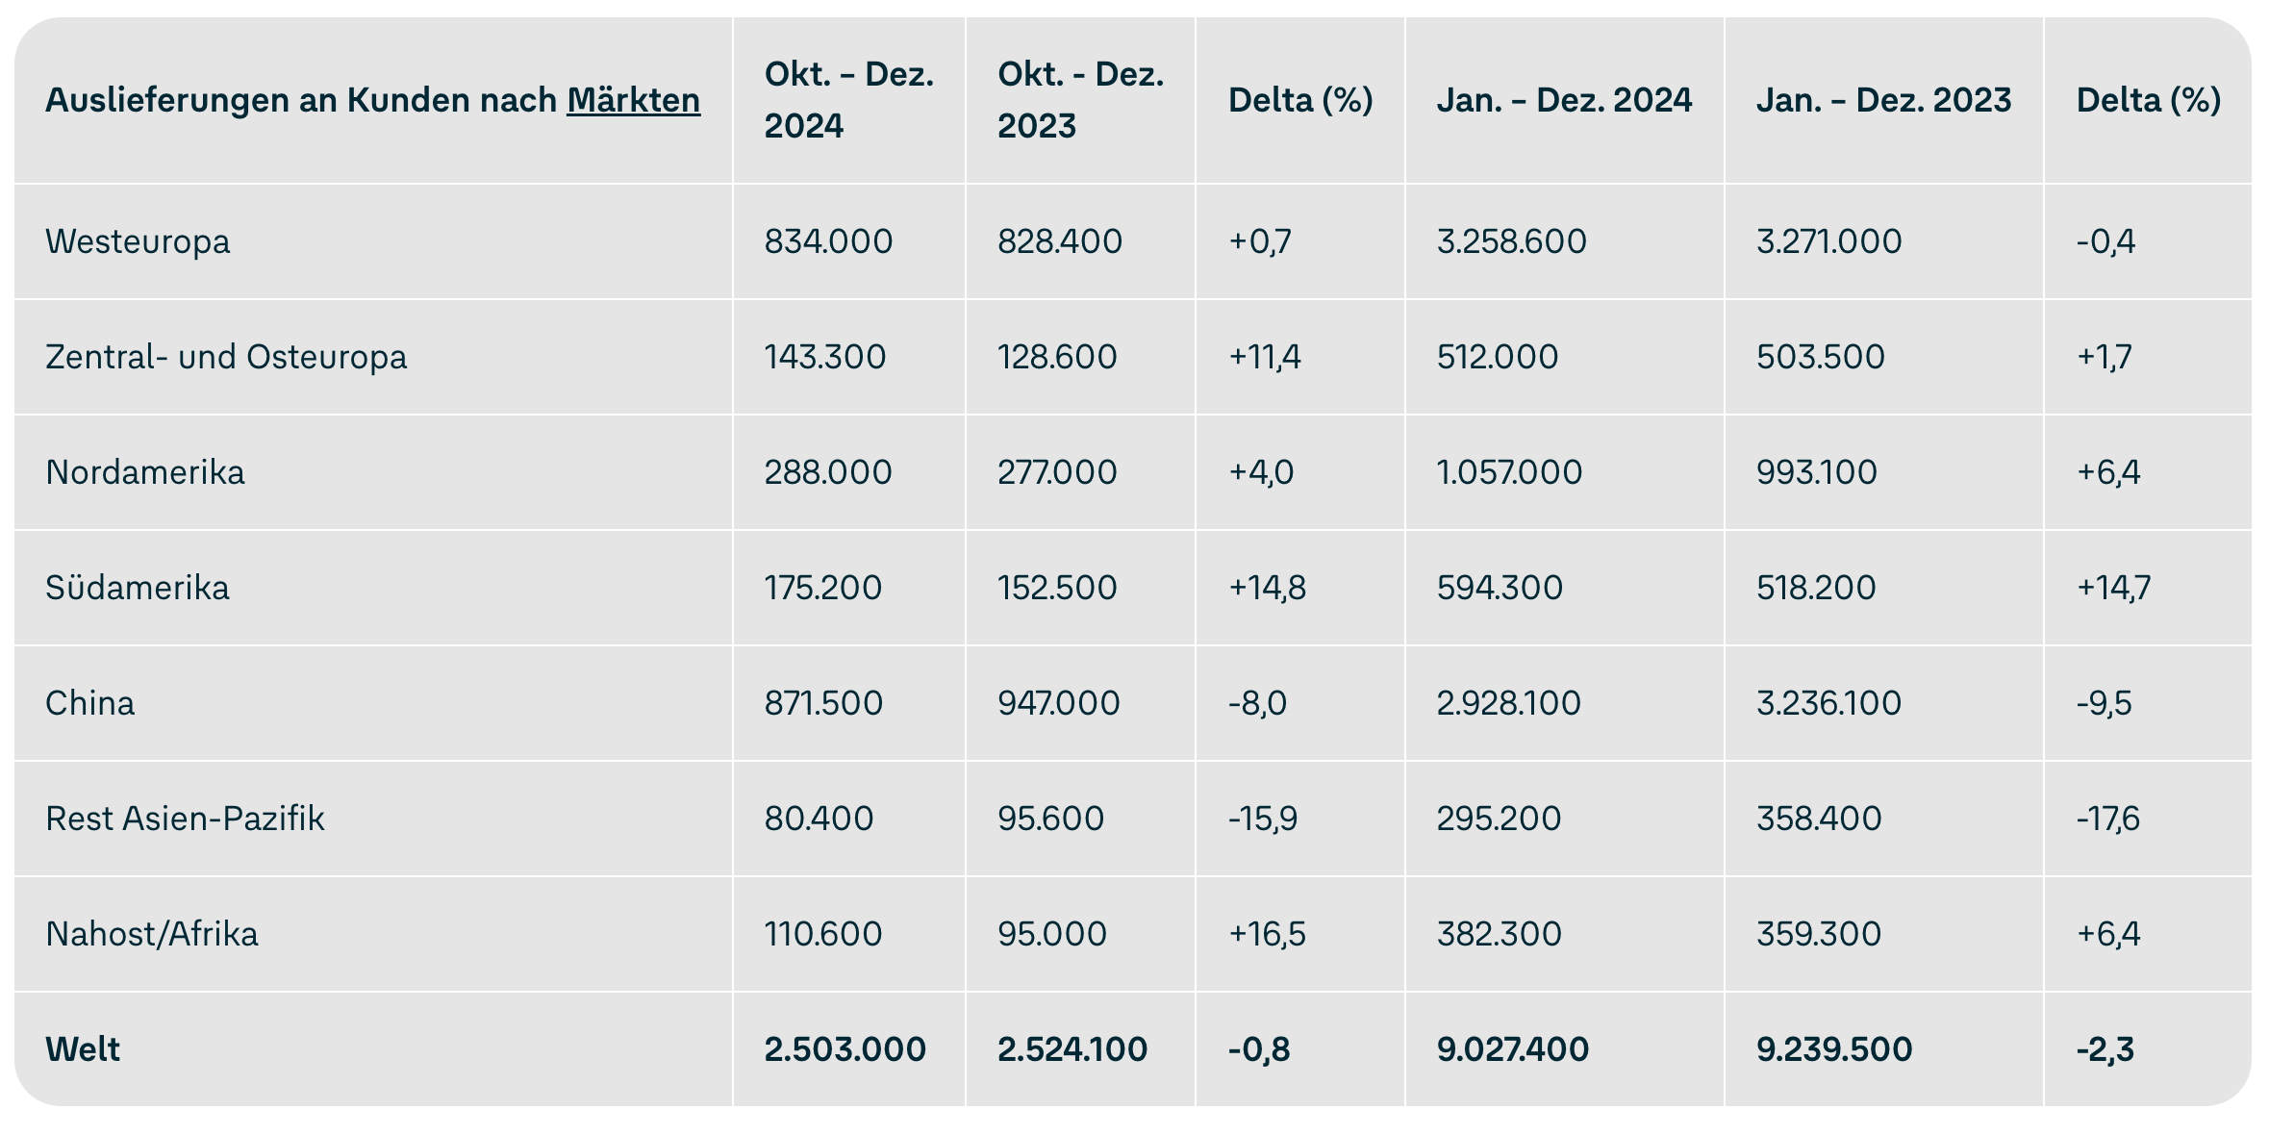Select the Zentral- und Osteuropa row label
Screen dimensions: 2269x1135
point(226,357)
